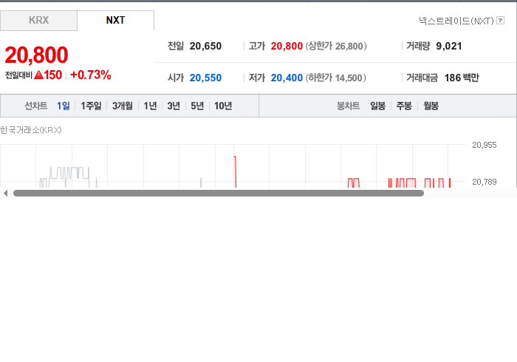Click the 20,955 chart axis label
Viewport: 517px width, 362px height.
(x=485, y=145)
